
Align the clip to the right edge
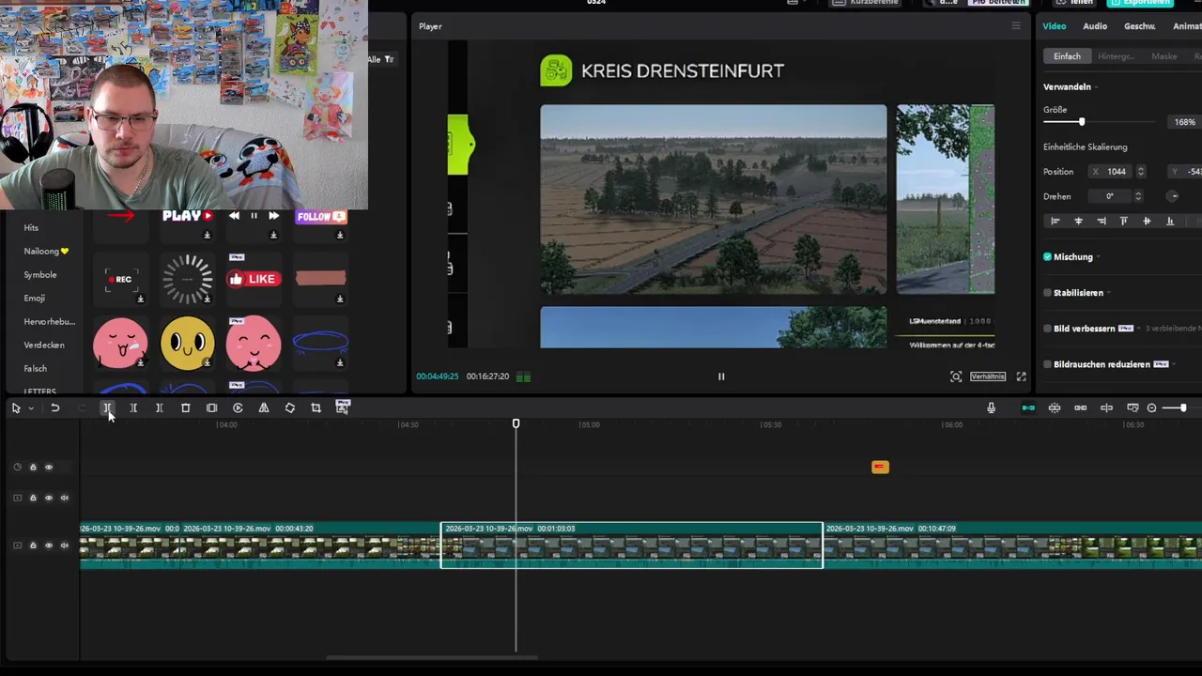pyautogui.click(x=1102, y=221)
